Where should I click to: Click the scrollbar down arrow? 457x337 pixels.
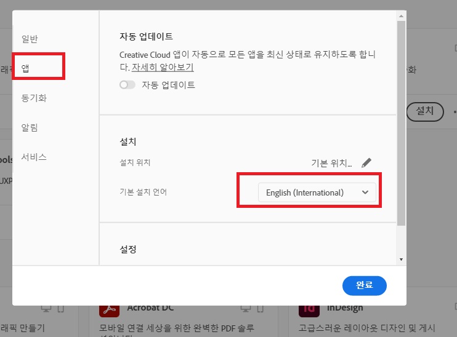402,260
